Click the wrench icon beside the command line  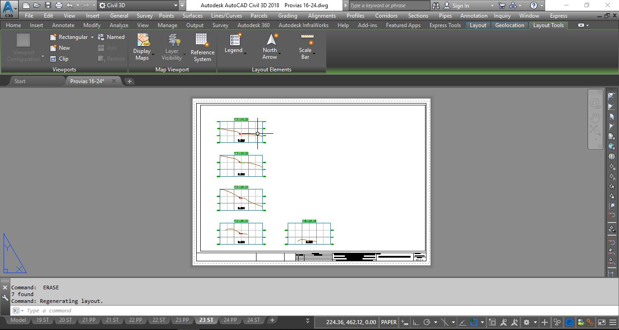[x=5, y=297]
